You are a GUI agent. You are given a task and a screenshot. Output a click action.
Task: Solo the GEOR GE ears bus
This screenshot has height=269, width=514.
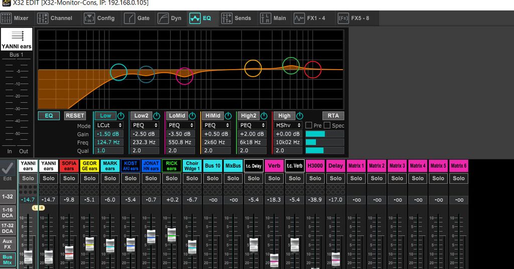pos(89,178)
